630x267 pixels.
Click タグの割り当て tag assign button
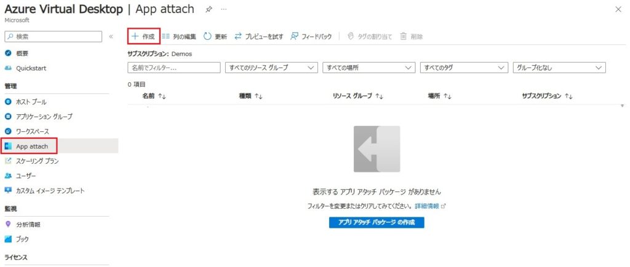(x=370, y=36)
